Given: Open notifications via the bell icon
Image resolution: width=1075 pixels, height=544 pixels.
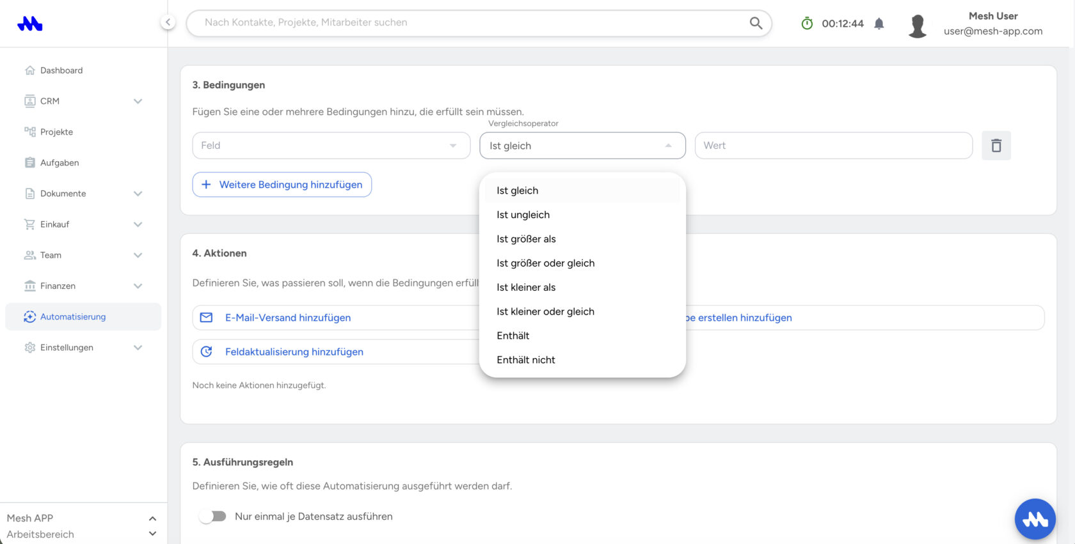Looking at the screenshot, I should [879, 24].
